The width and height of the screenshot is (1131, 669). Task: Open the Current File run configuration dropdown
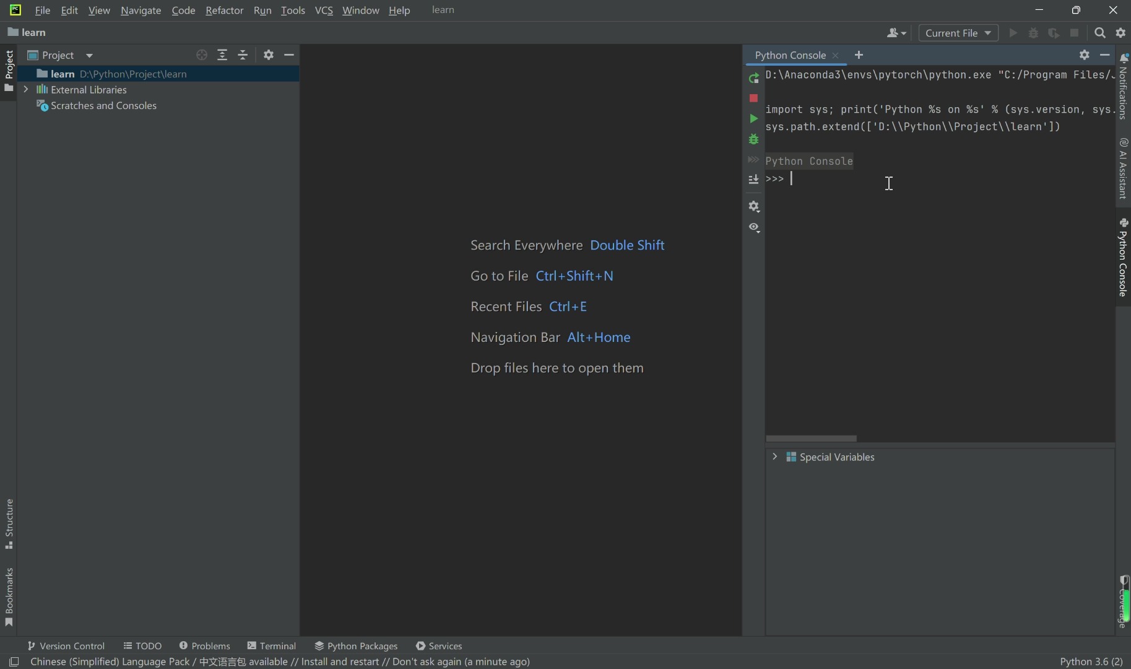[x=958, y=33]
